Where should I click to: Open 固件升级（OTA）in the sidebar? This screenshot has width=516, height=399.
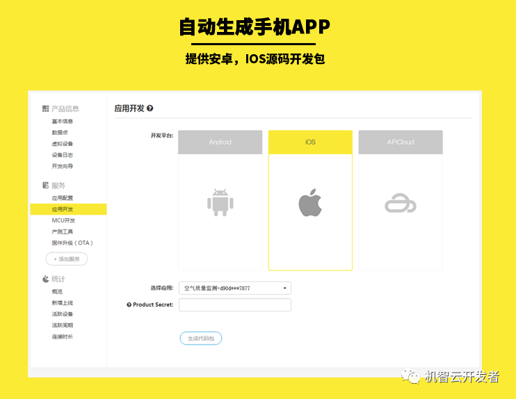(x=72, y=243)
